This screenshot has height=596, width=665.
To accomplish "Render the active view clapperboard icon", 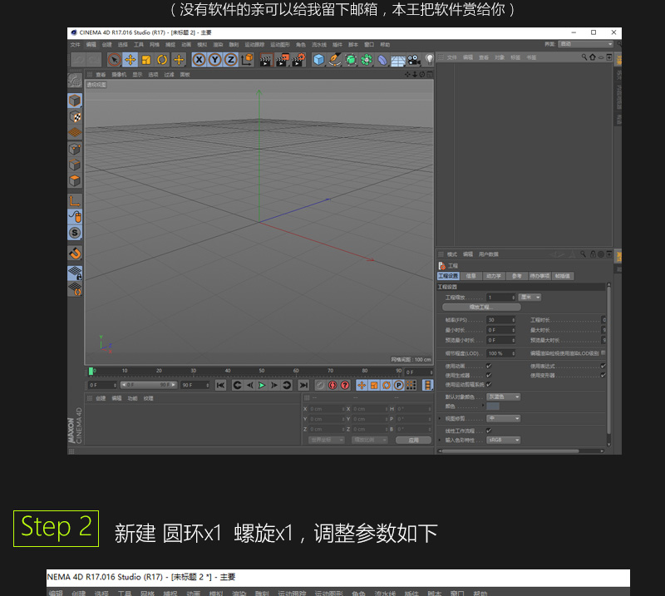I will tap(266, 60).
